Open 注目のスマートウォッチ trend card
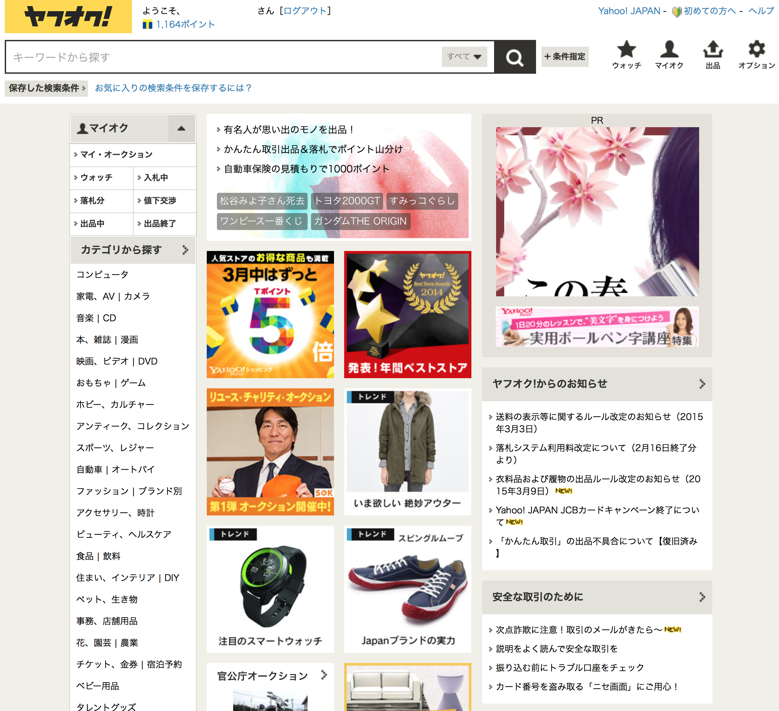Viewport: 779px width, 711px height. tap(270, 589)
